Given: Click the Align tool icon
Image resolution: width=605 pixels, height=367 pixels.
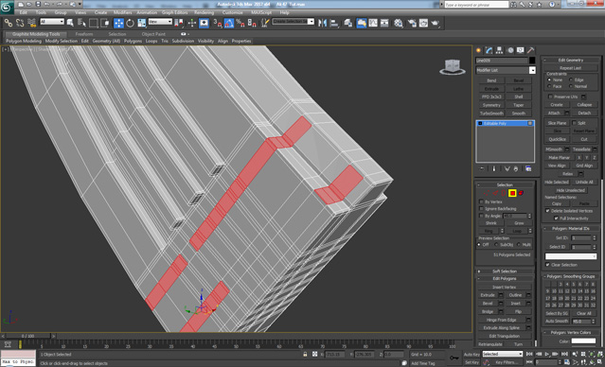Looking at the screenshot, I should 334,23.
